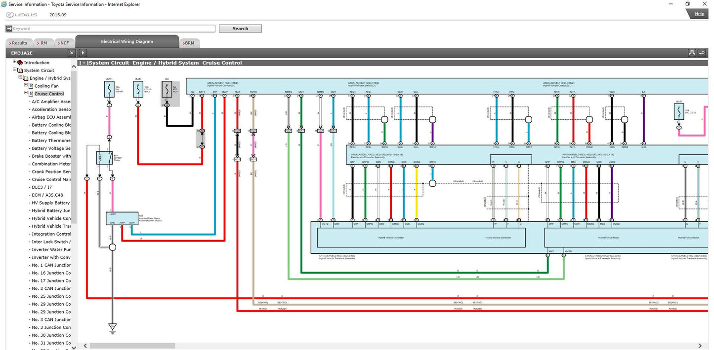714x350 pixels.
Task: Collapse the Cruise Control tree node
Action: coord(26,93)
